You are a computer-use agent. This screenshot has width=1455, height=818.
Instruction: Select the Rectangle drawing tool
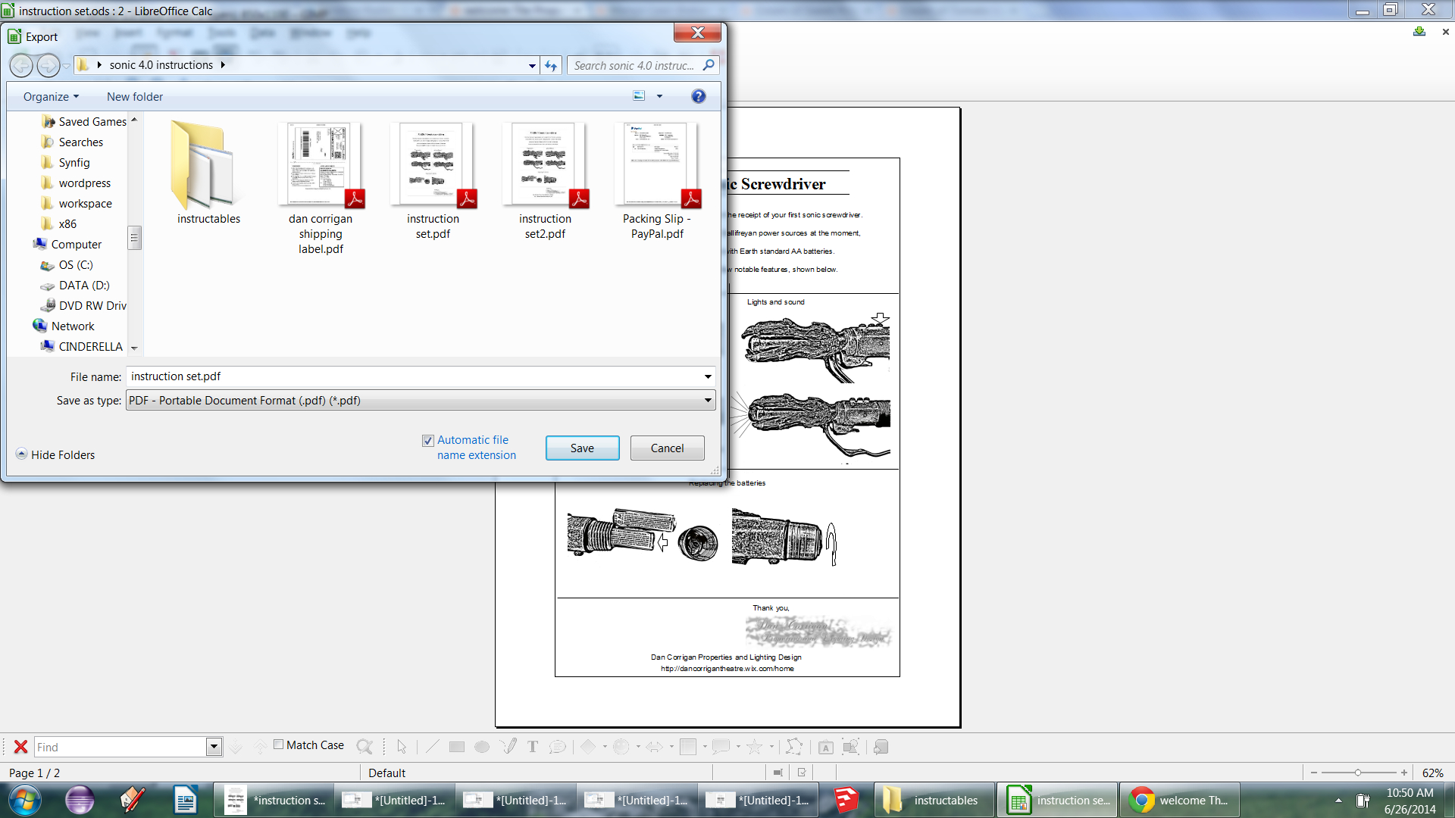tap(456, 747)
